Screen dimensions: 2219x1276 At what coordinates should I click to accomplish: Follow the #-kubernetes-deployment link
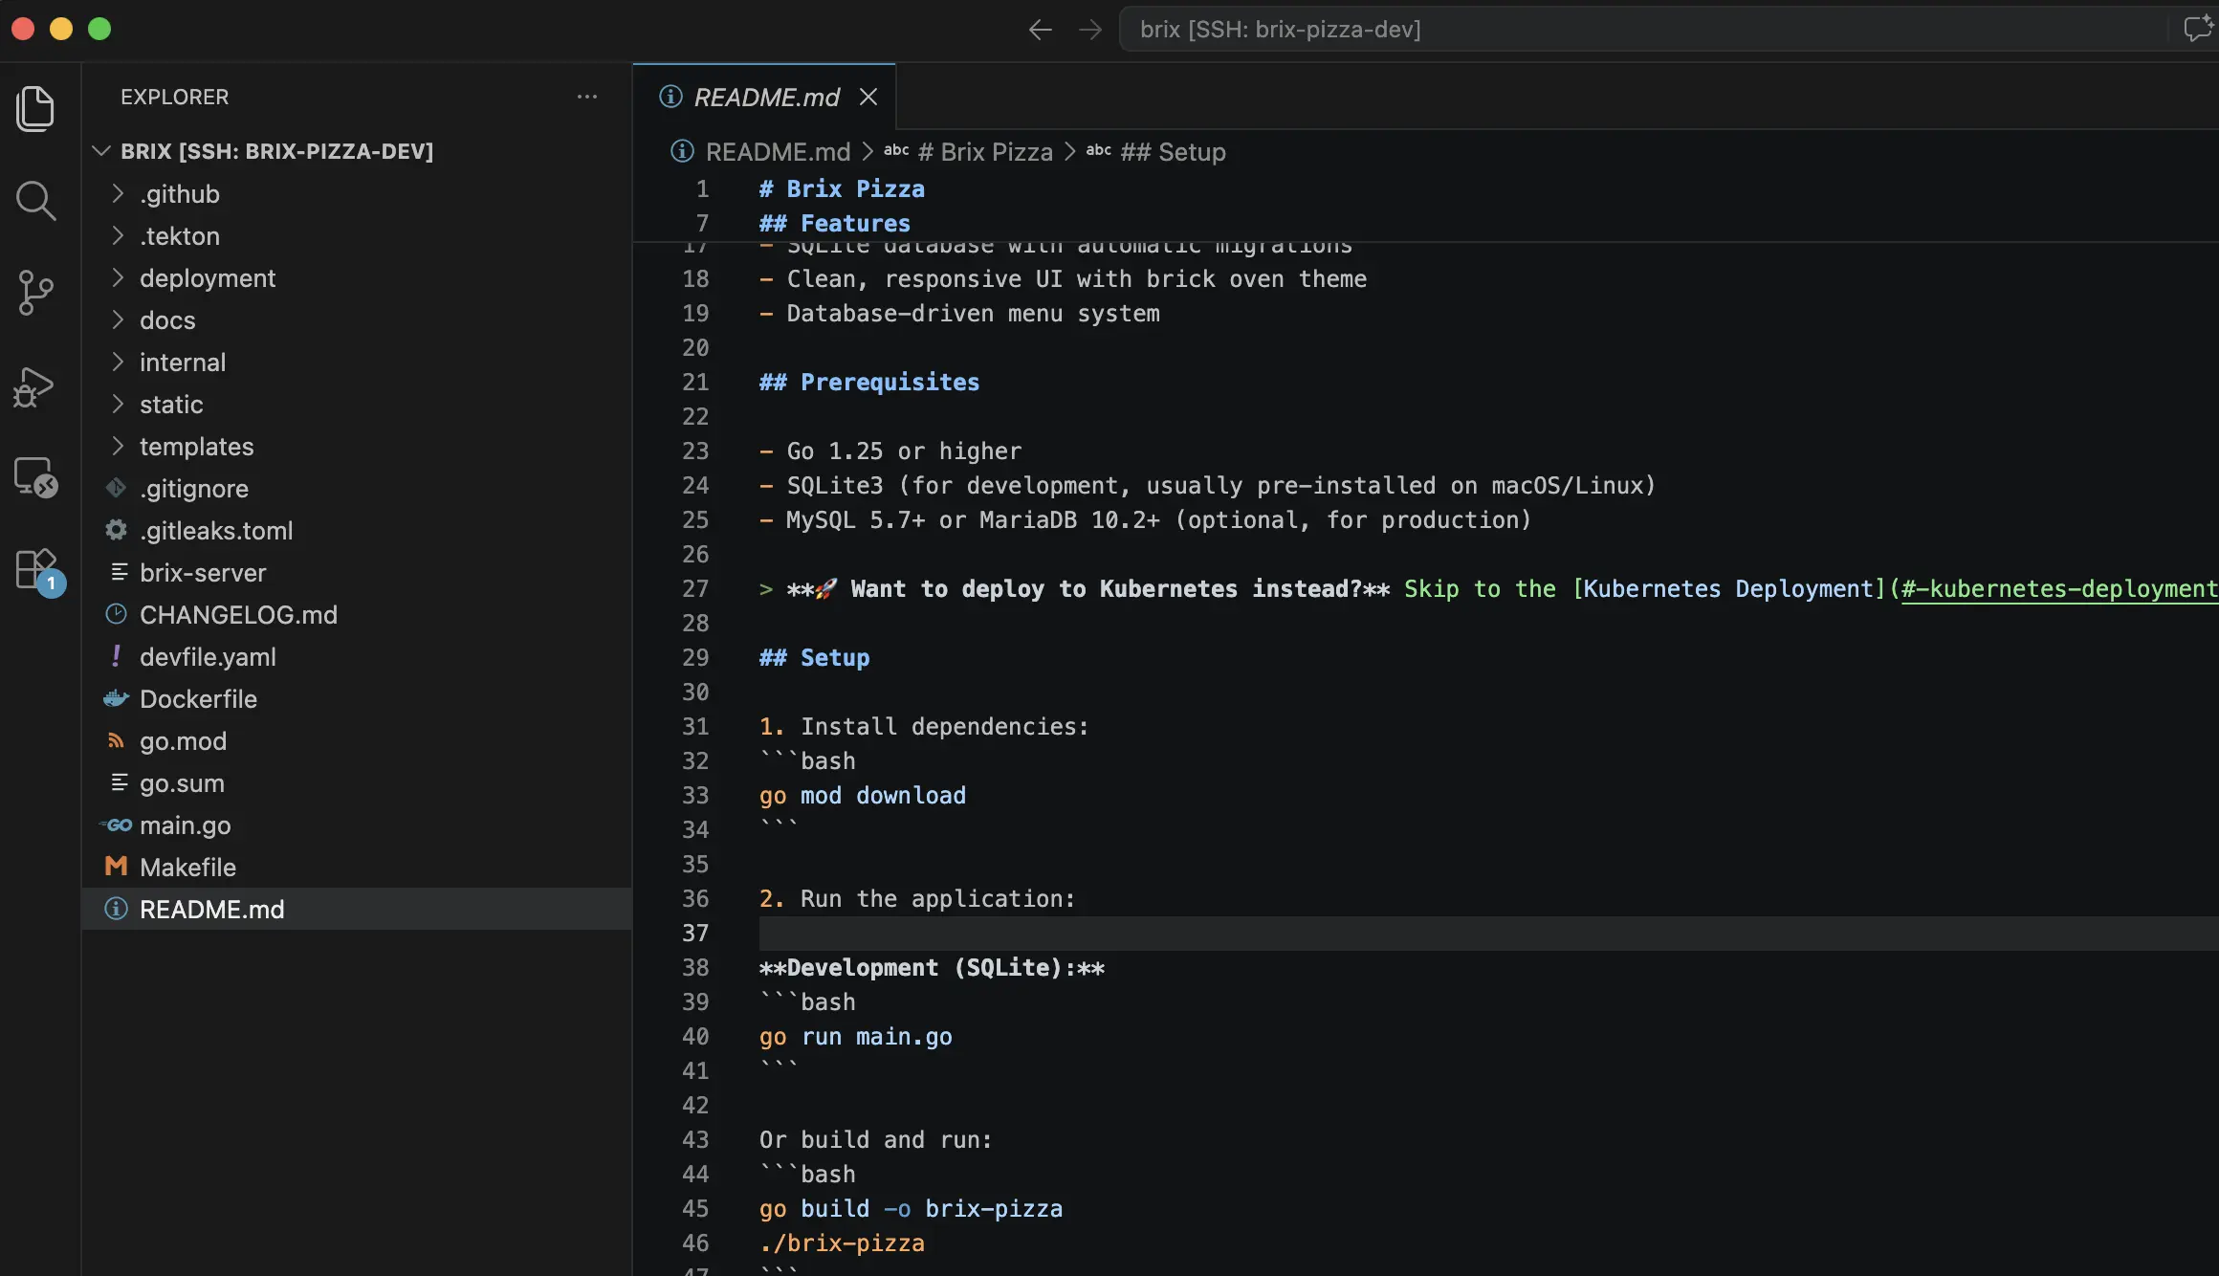2059,589
